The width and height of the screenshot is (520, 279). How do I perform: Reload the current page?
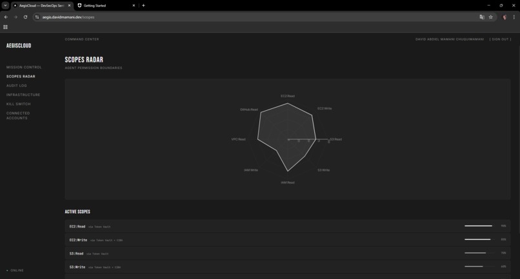tap(25, 17)
